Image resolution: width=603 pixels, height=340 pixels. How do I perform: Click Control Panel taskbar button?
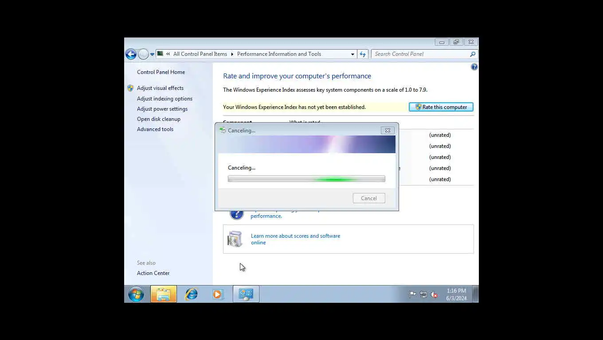(246, 294)
